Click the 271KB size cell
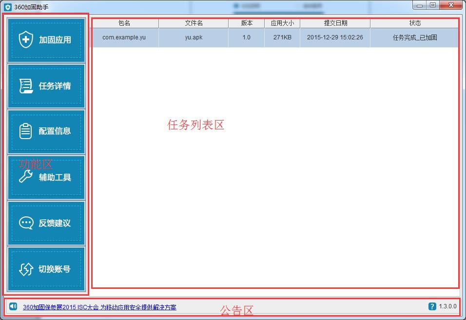The height and width of the screenshot is (320, 466). [x=282, y=37]
